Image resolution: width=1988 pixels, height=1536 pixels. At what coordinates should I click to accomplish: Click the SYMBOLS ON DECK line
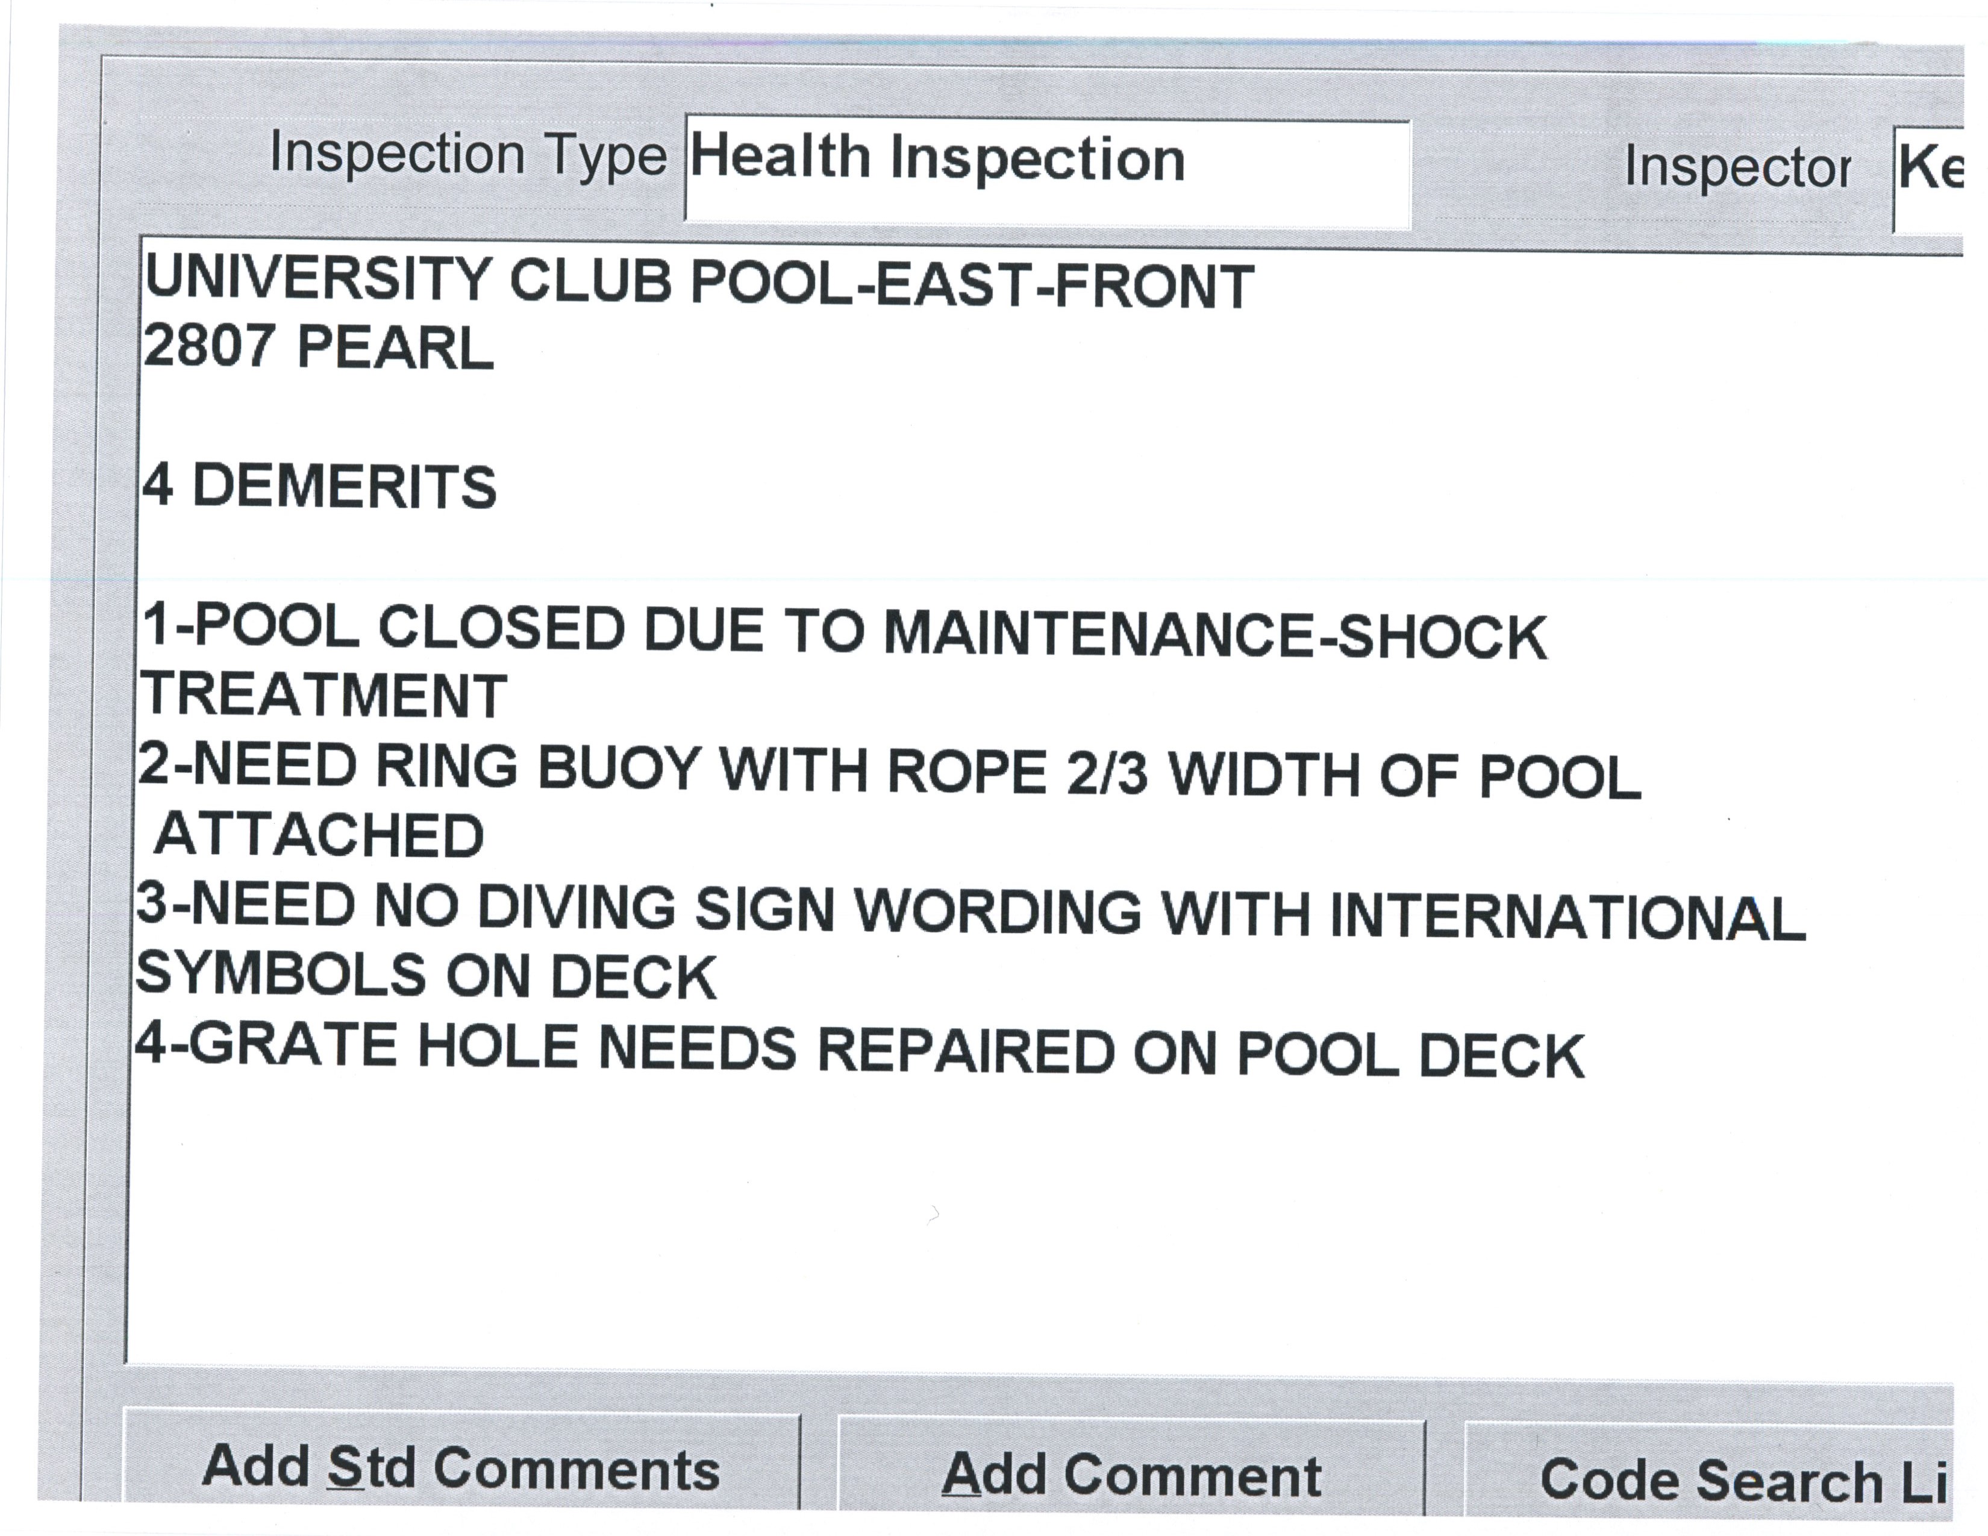[x=426, y=976]
